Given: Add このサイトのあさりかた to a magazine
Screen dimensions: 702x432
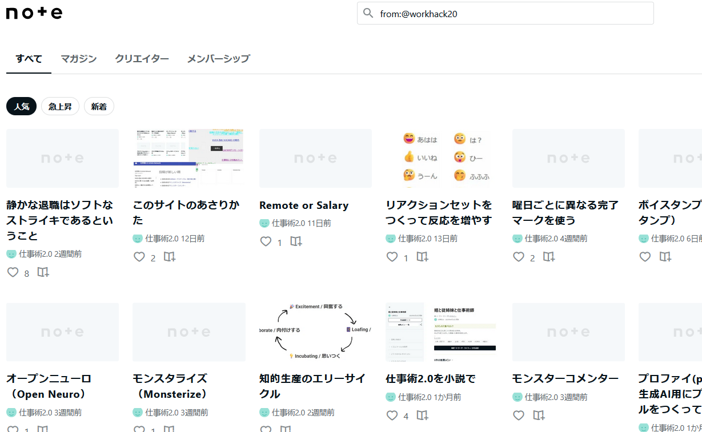Looking at the screenshot, I should [170, 257].
